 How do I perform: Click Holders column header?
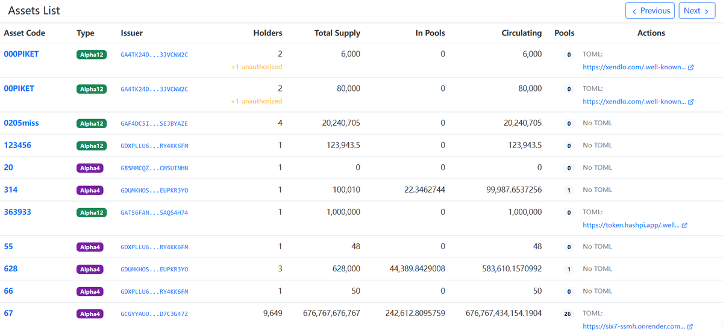coord(268,33)
